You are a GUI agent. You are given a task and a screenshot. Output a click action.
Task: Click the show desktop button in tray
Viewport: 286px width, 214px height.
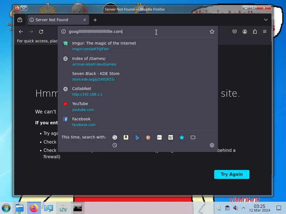tap(279, 208)
